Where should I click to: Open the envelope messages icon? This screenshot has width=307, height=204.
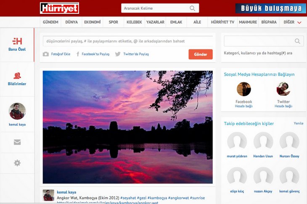pos(17,142)
